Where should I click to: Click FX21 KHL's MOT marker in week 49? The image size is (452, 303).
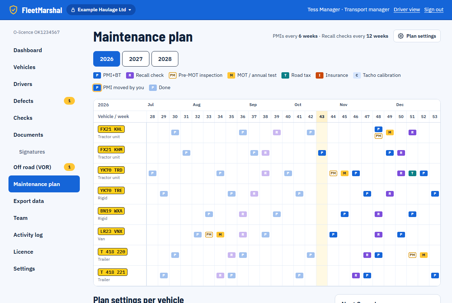390,132
